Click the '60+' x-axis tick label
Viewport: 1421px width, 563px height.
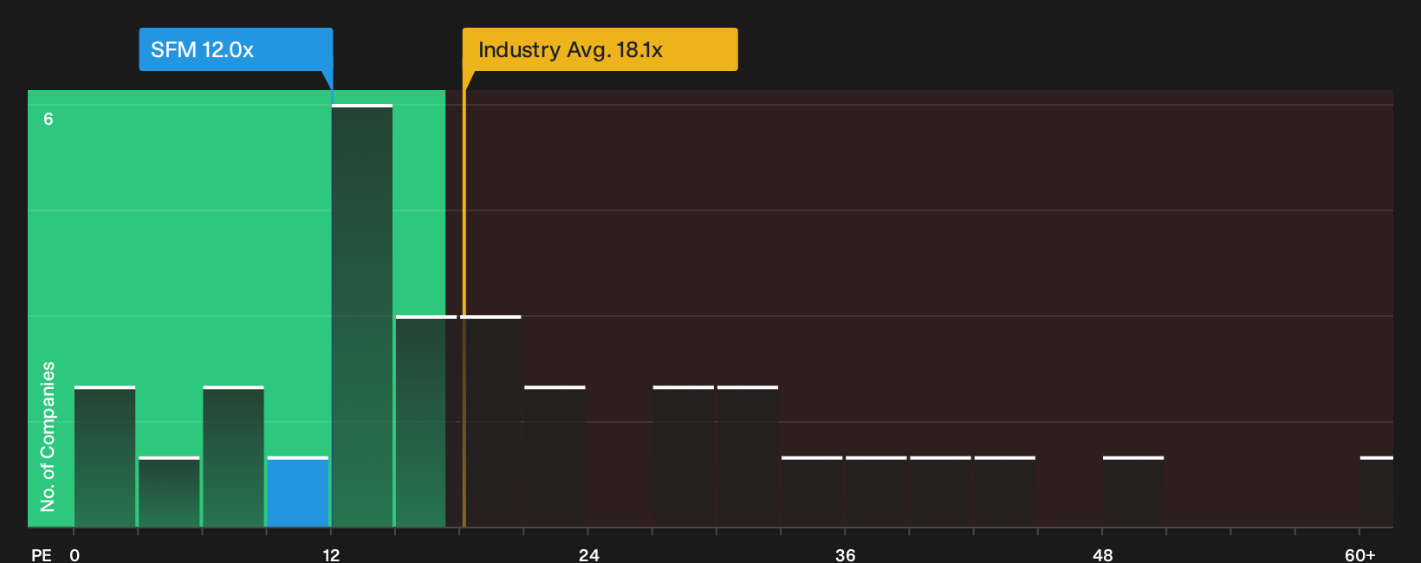[1360, 555]
